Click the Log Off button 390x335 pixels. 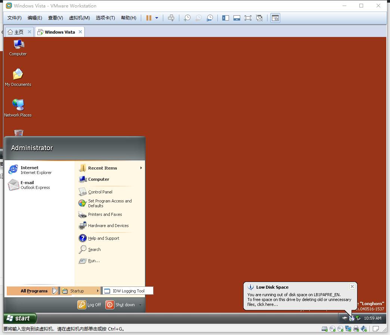[x=89, y=305]
